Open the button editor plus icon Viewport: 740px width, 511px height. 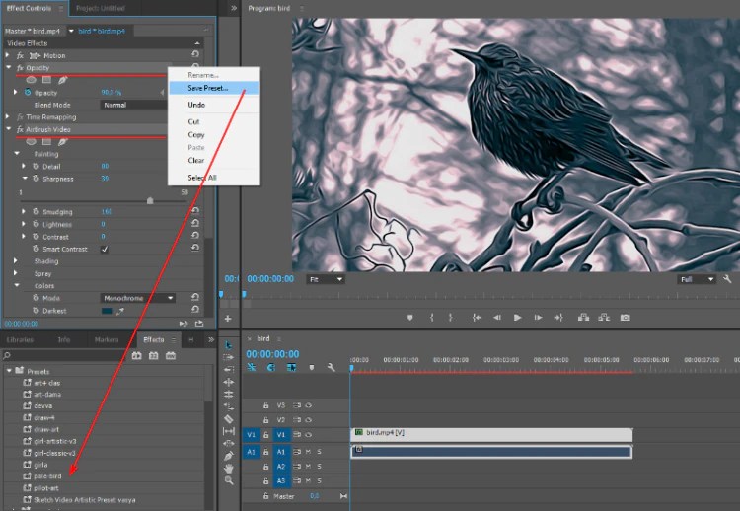pyautogui.click(x=228, y=319)
